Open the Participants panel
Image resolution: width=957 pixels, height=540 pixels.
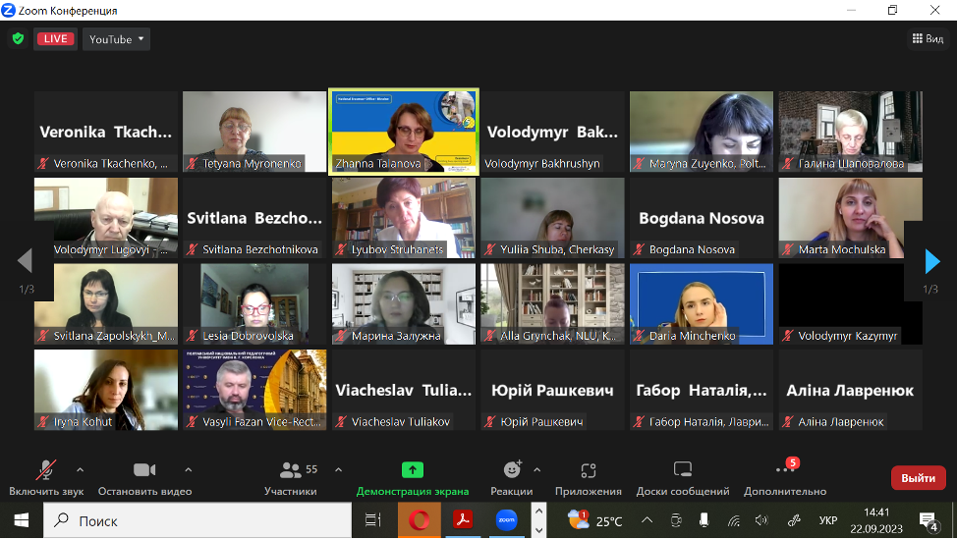tap(291, 477)
